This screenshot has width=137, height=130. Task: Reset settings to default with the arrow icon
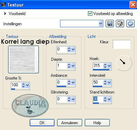[x=131, y=24]
